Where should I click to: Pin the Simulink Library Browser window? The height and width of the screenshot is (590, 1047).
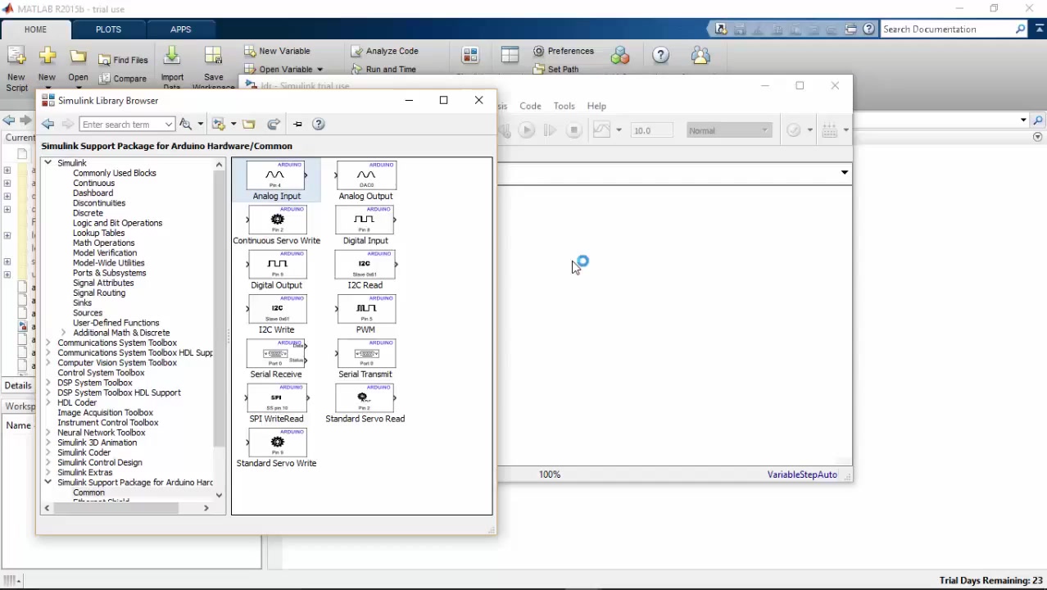click(x=297, y=124)
